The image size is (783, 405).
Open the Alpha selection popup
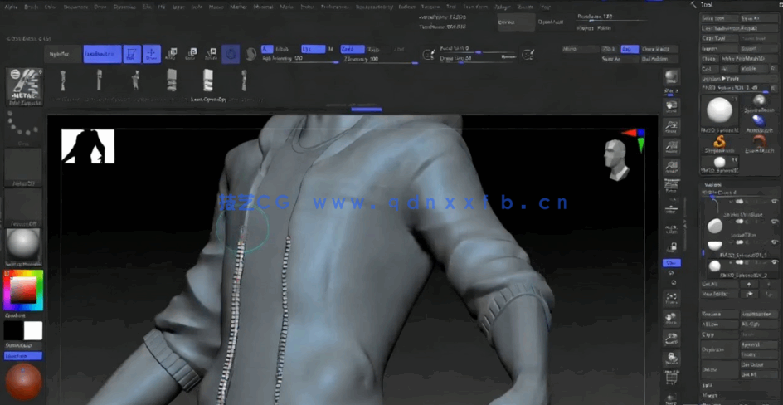(23, 165)
